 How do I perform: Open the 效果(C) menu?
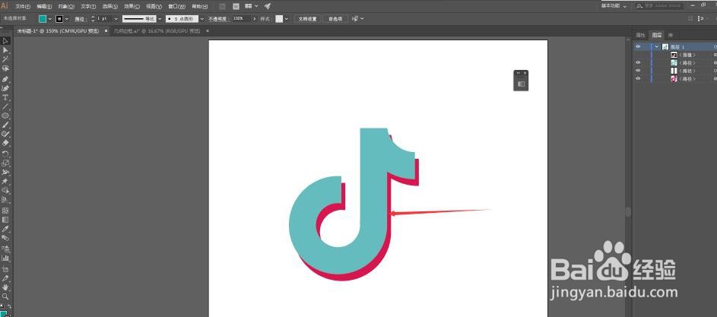click(132, 6)
